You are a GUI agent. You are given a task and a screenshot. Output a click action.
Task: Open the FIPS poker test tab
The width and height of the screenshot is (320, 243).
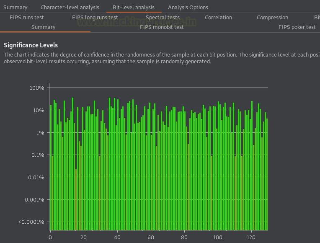click(x=297, y=27)
